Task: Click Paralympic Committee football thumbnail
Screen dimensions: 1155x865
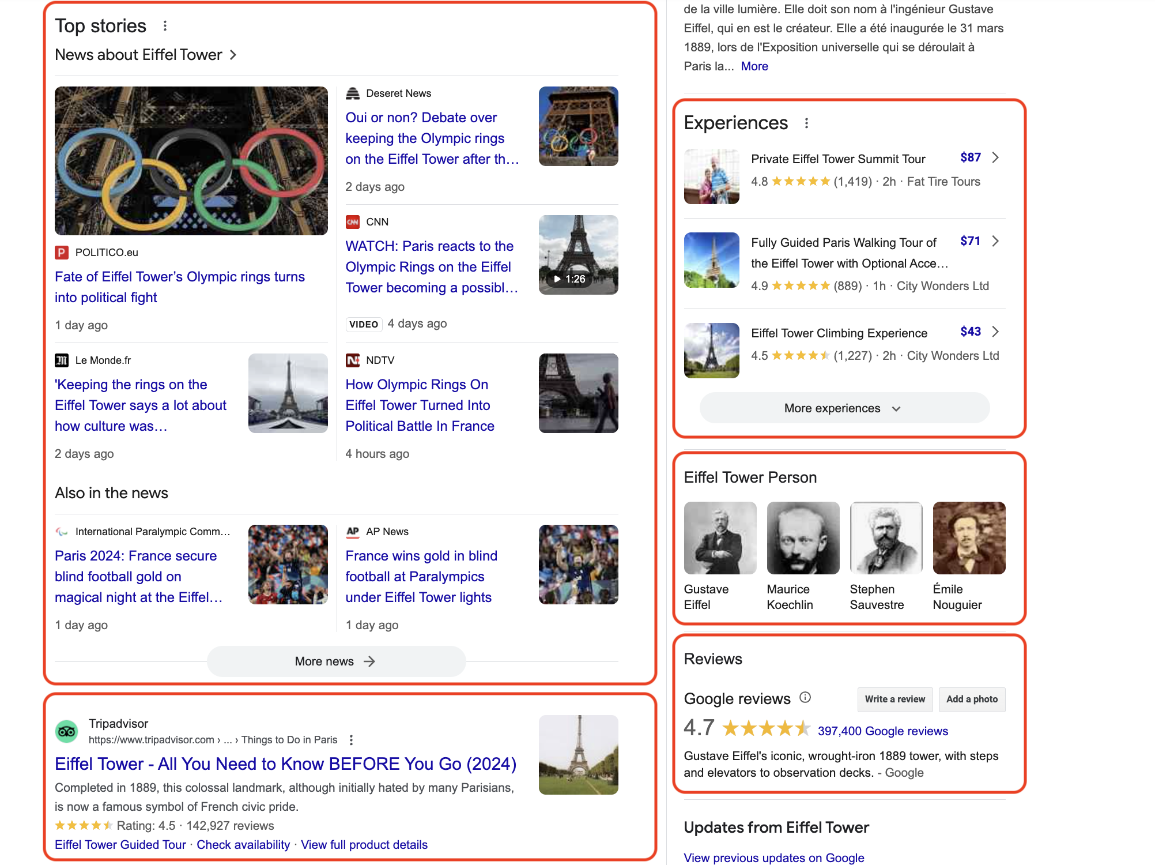Action: coord(288,565)
